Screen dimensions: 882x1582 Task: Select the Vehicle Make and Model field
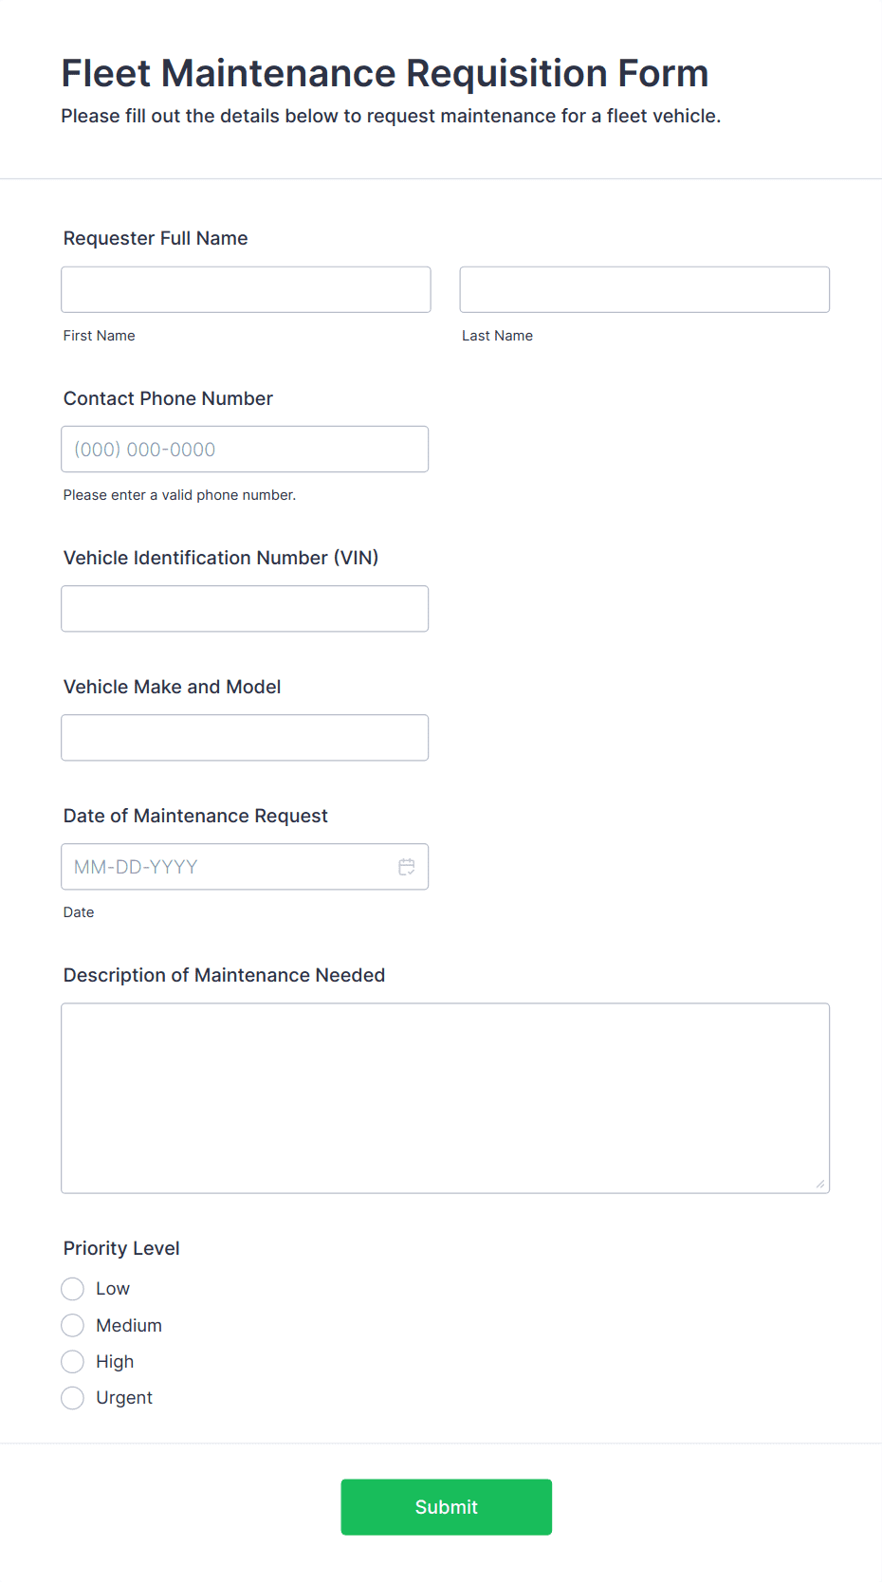point(245,738)
